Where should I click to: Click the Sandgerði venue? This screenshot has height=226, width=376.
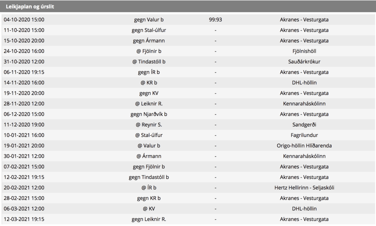(304, 125)
